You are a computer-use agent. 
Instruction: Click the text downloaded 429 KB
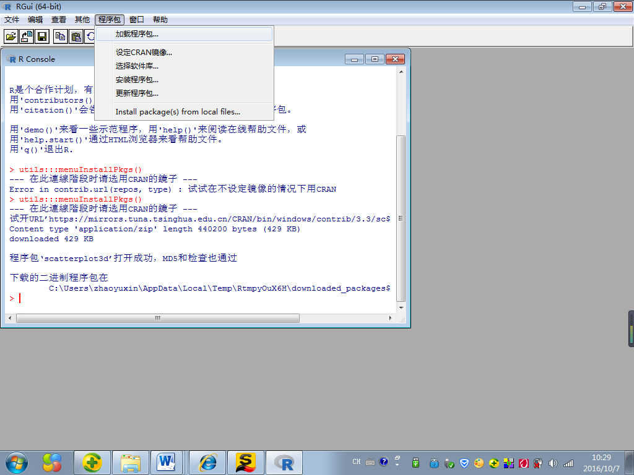(x=51, y=239)
